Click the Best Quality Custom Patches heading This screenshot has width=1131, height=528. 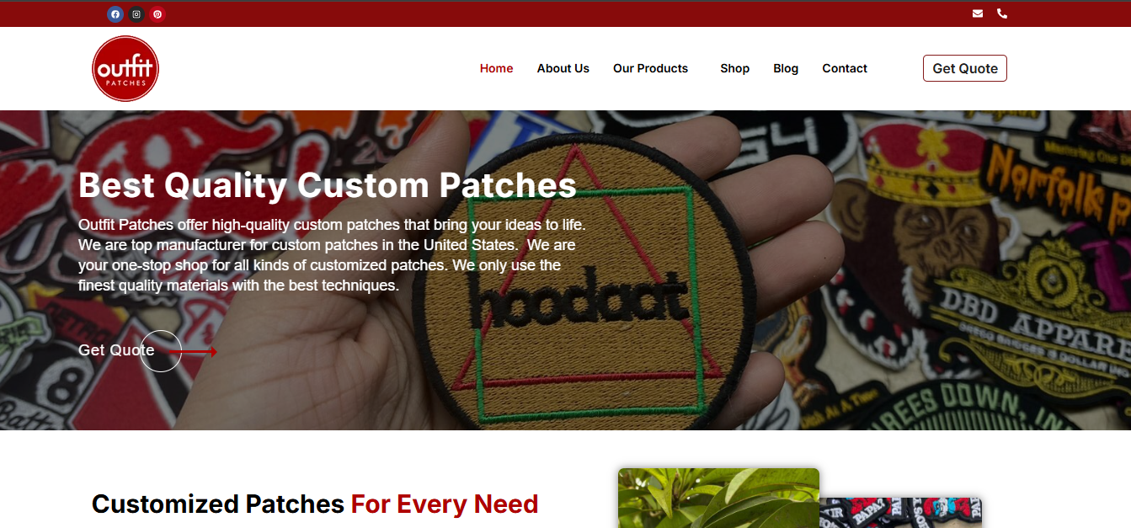tap(328, 185)
